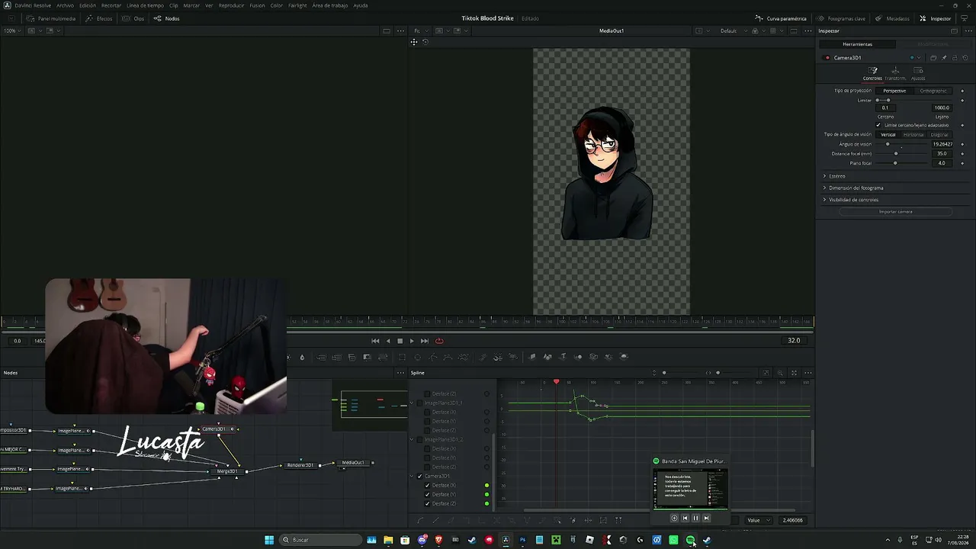Add an Ellipse mask from the toolbar
976x549 pixels.
click(417, 357)
